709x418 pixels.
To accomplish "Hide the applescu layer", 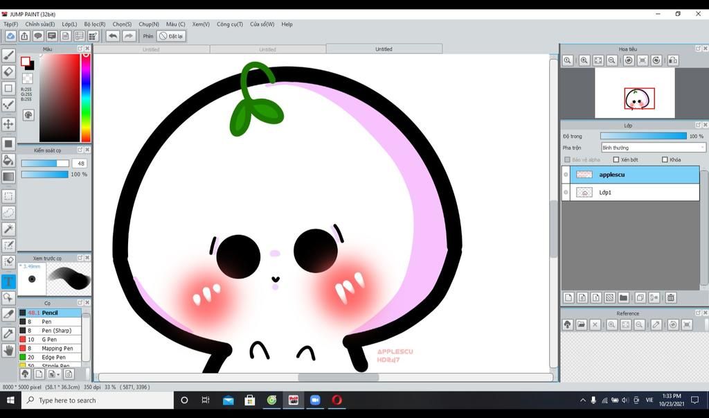I will 566,175.
